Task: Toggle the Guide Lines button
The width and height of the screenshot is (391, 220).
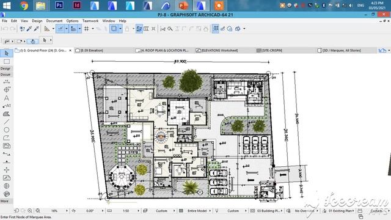Action: click(x=60, y=29)
